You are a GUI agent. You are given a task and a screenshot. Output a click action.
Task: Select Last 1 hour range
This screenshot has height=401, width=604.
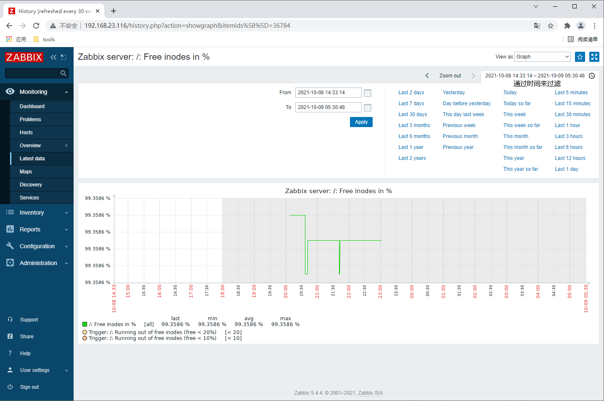click(x=567, y=125)
